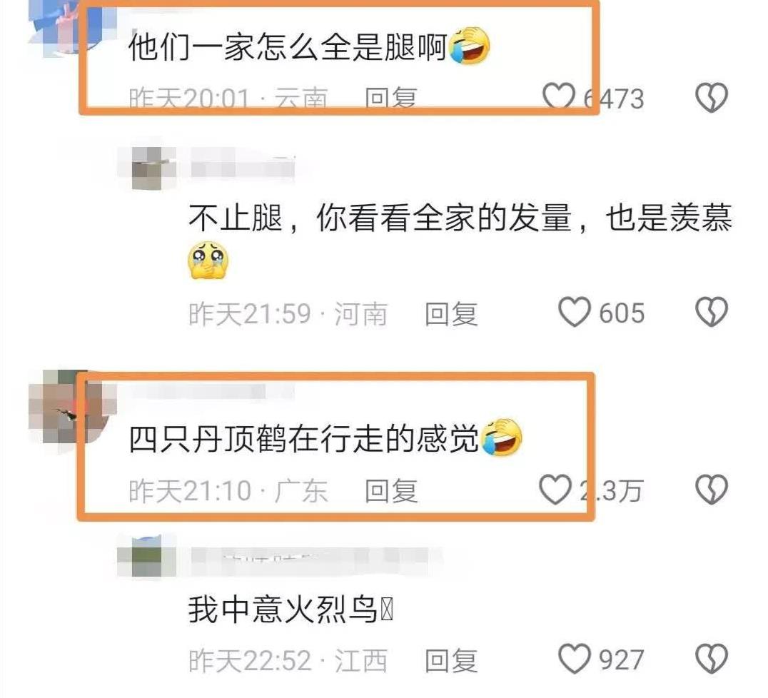Open avatar of the 发量 reply author
Screen dimensions: 768x698
click(148, 168)
